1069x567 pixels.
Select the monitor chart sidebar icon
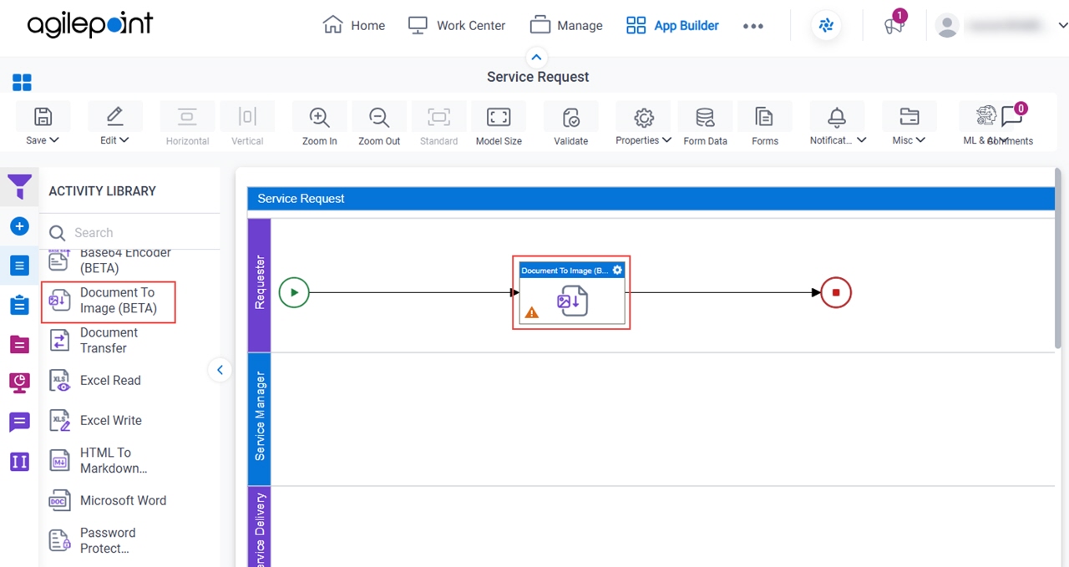[x=19, y=382]
